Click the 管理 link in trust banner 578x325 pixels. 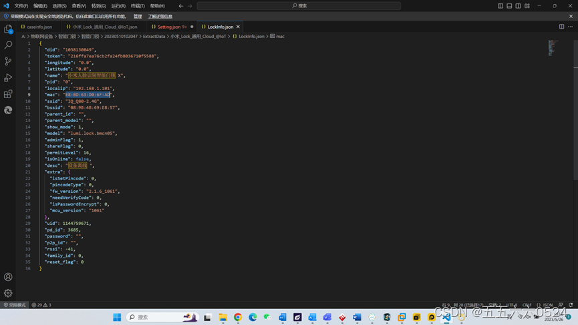[x=138, y=16]
